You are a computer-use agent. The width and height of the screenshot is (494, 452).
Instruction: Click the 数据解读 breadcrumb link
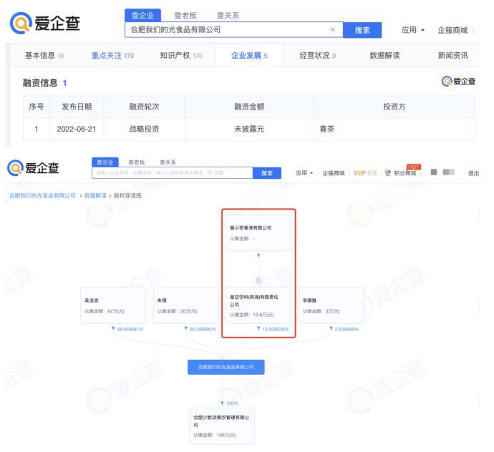(x=95, y=195)
